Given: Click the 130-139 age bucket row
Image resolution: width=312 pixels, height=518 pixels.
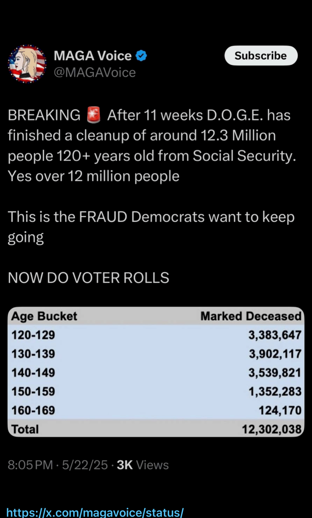Looking at the screenshot, I should (x=156, y=354).
